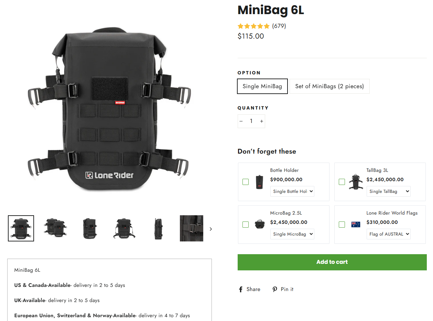This screenshot has width=433, height=321.
Task: Increase quantity with the plus icon
Action: (x=262, y=121)
